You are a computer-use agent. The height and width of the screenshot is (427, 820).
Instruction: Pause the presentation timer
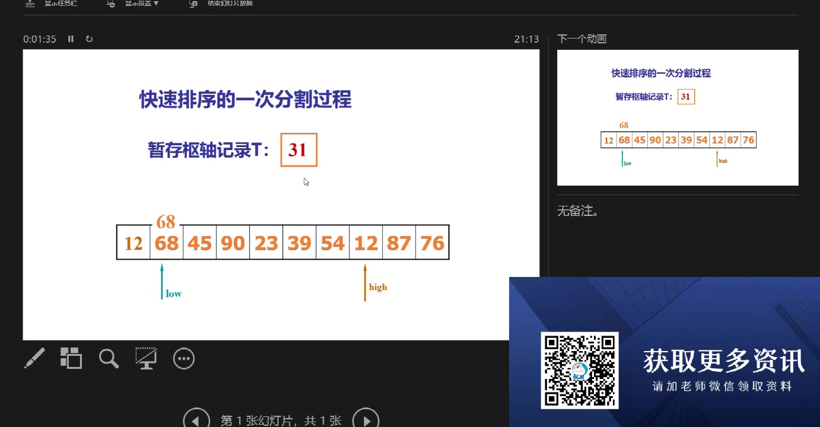[x=70, y=39]
